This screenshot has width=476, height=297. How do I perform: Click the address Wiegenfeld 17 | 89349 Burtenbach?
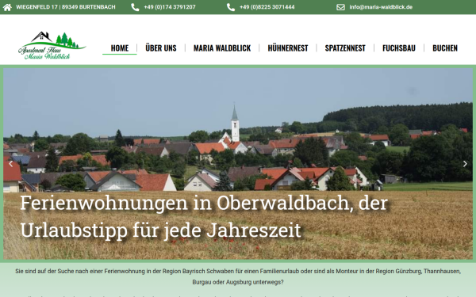[x=66, y=7]
